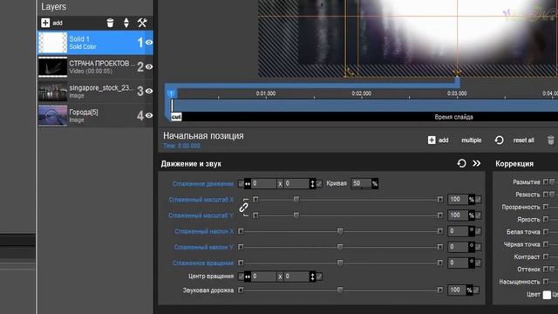This screenshot has width=558, height=314.
Task: Reorder layers using up-down arrows icon
Action: point(126,23)
